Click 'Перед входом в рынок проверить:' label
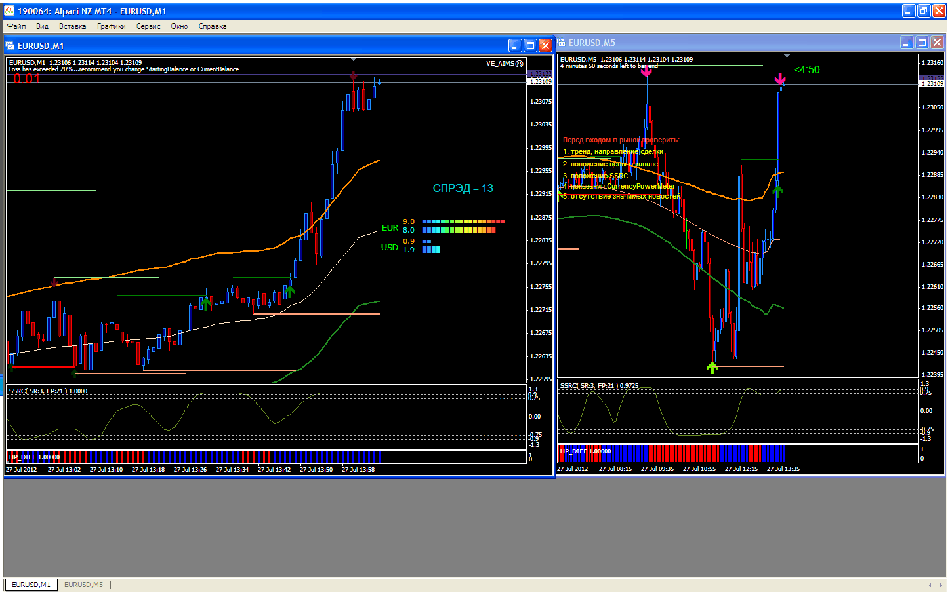This screenshot has height=595, width=950. (x=621, y=140)
